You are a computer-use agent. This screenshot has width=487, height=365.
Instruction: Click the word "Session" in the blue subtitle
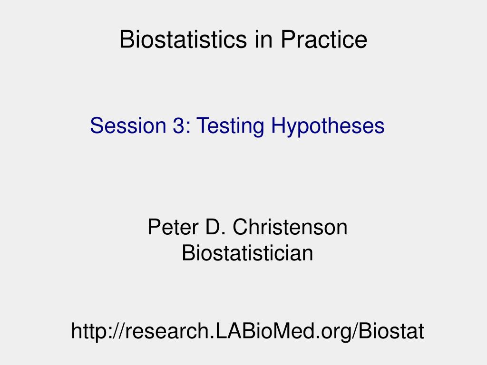[128, 125]
